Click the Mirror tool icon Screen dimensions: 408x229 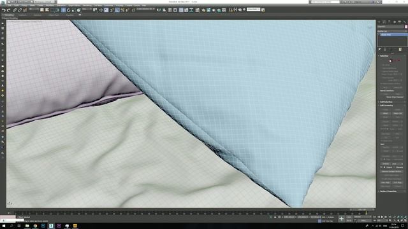(x=159, y=10)
